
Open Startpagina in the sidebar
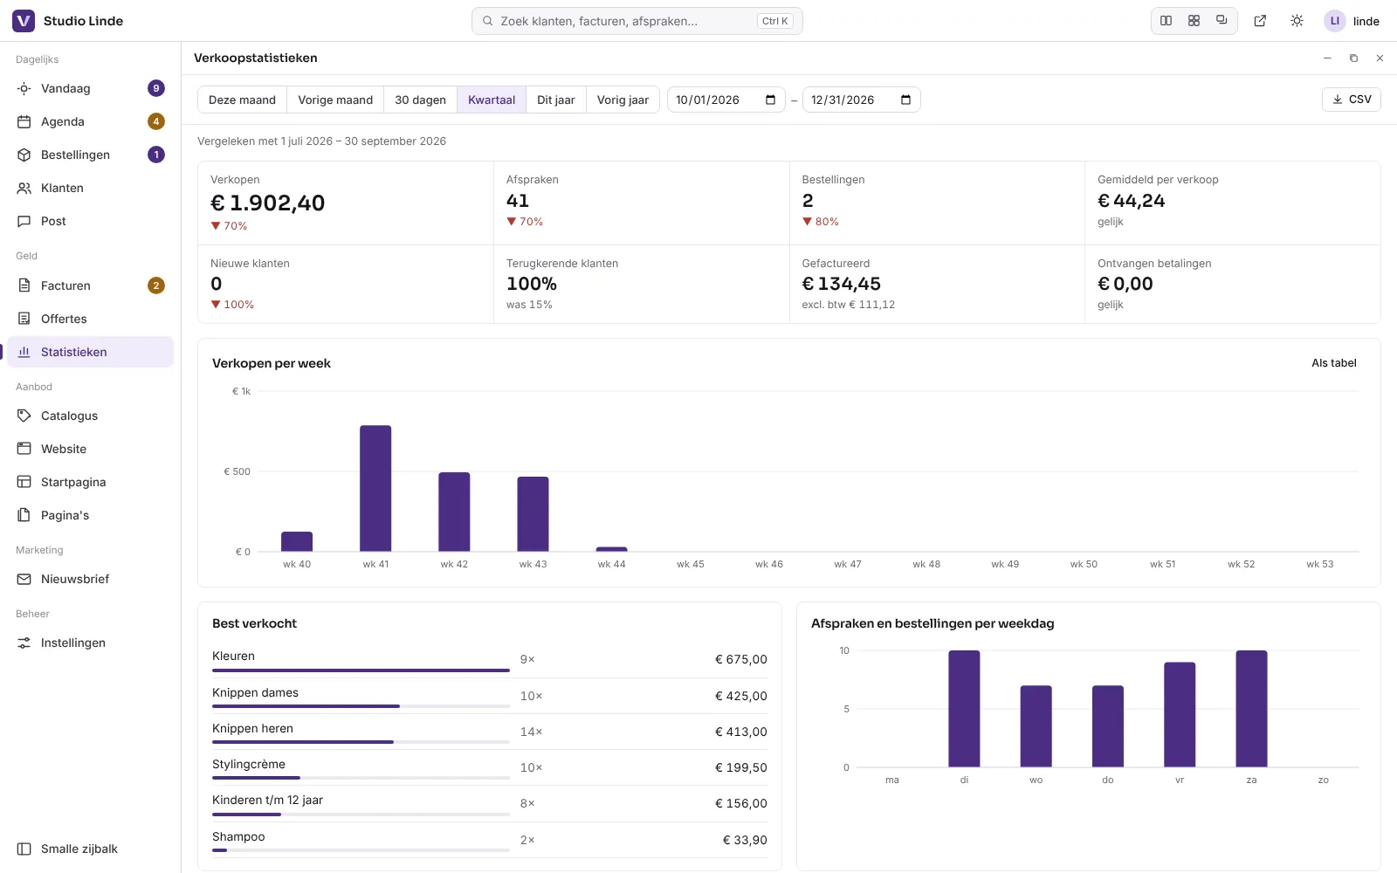90,482
